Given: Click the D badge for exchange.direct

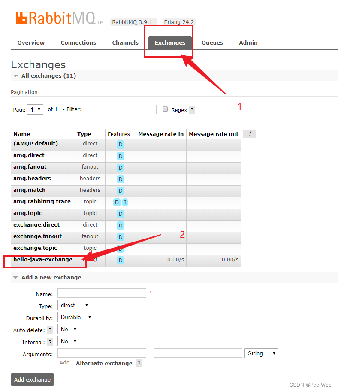Looking at the screenshot, I should coord(121,226).
